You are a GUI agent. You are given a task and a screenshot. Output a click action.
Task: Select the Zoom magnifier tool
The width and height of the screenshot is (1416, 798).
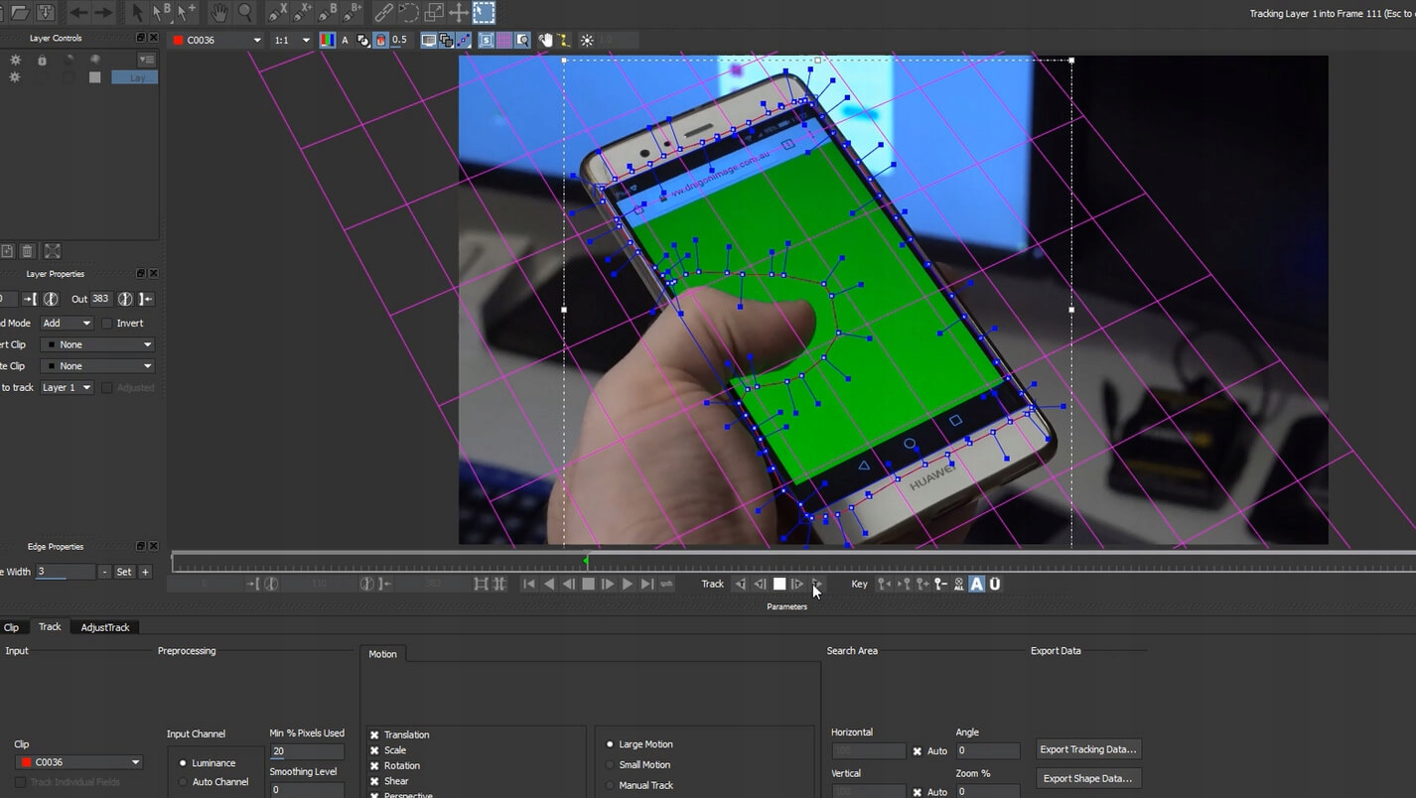[245, 13]
